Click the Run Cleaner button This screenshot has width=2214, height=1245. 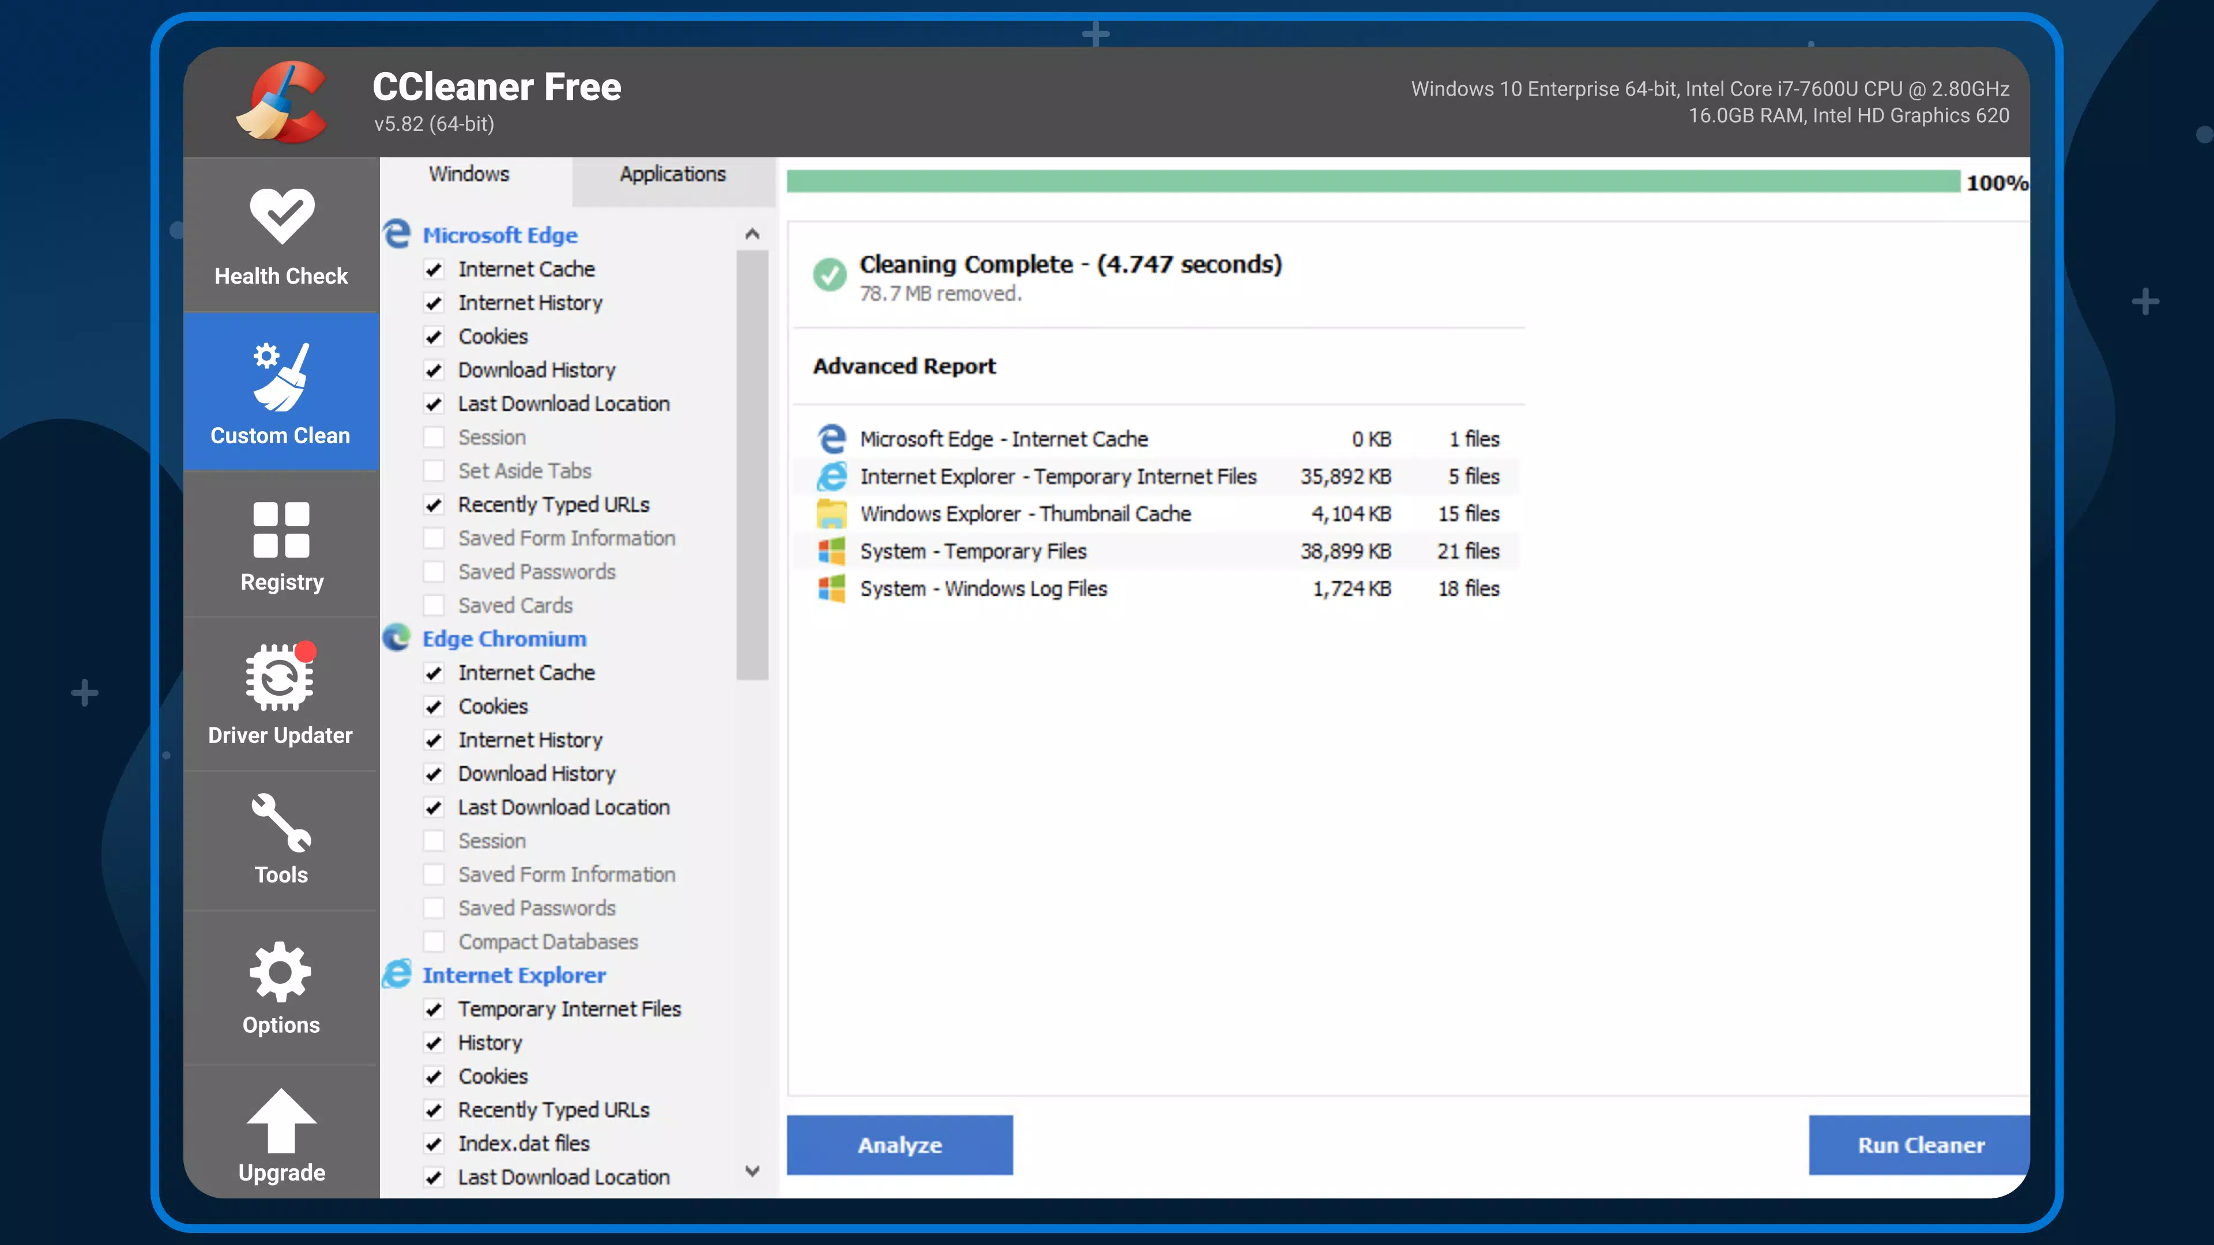[1920, 1145]
